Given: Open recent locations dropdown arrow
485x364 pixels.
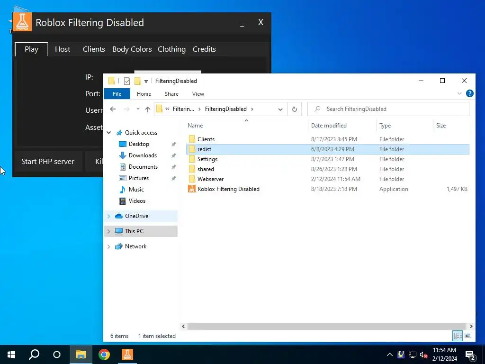Looking at the screenshot, I should pyautogui.click(x=138, y=109).
